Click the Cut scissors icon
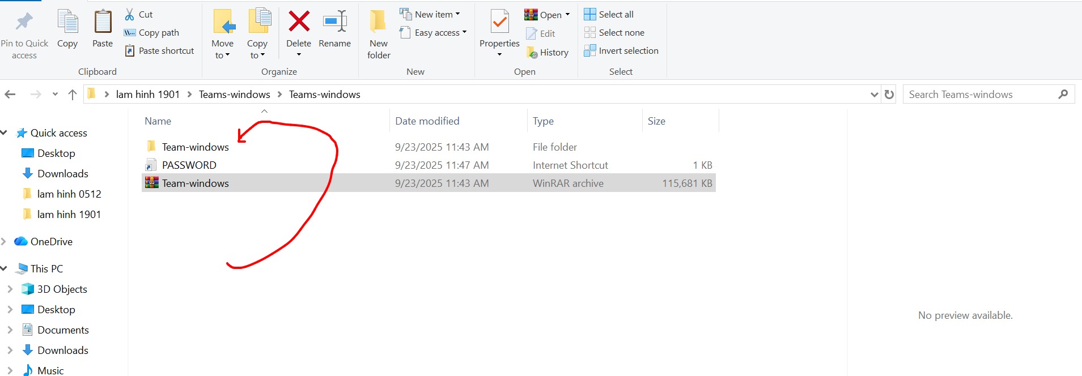Viewport: 1082px width, 376px height. [x=130, y=15]
